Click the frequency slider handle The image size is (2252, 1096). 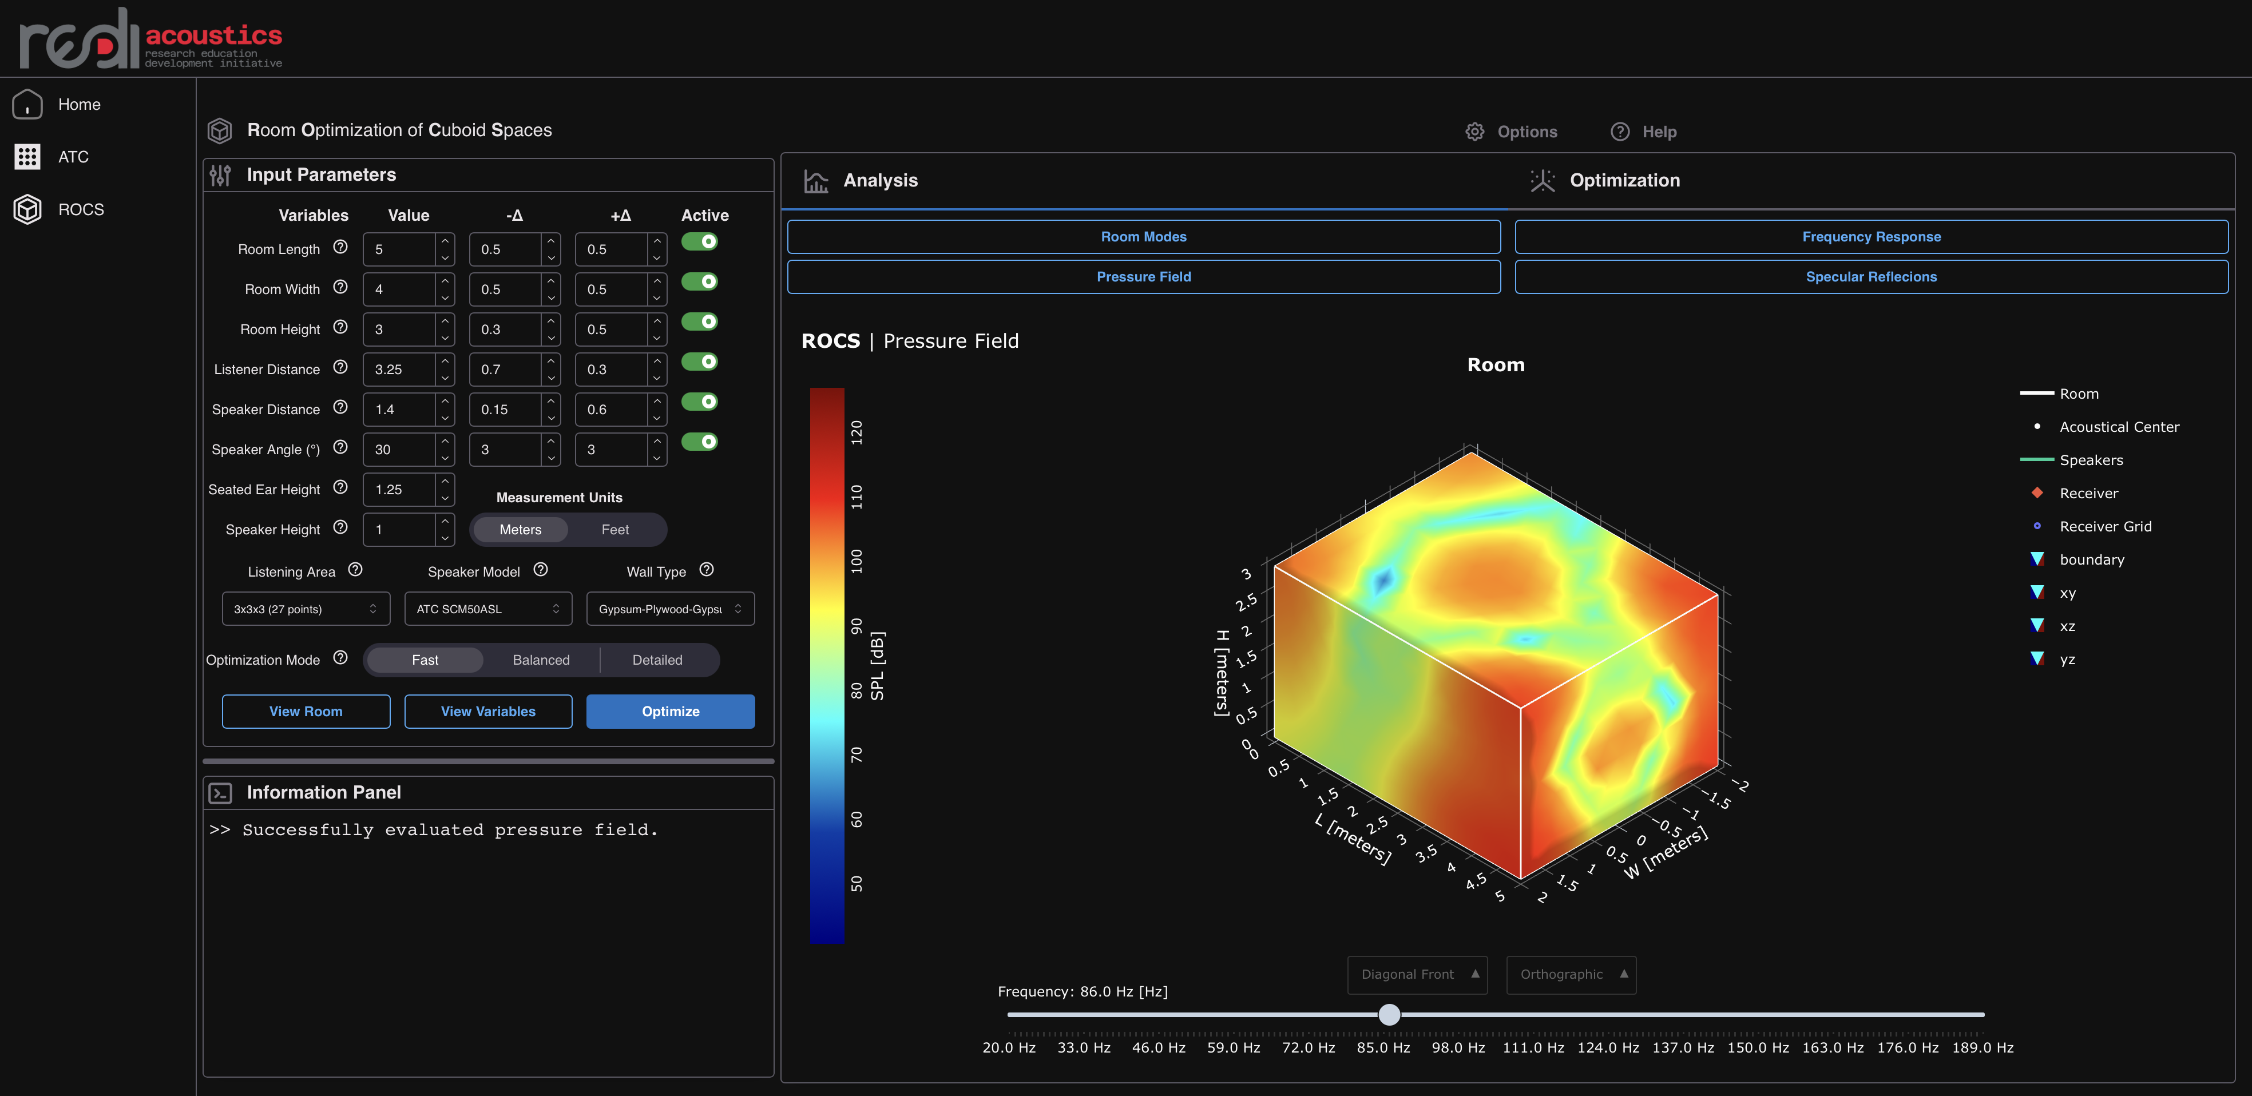pyautogui.click(x=1388, y=1015)
